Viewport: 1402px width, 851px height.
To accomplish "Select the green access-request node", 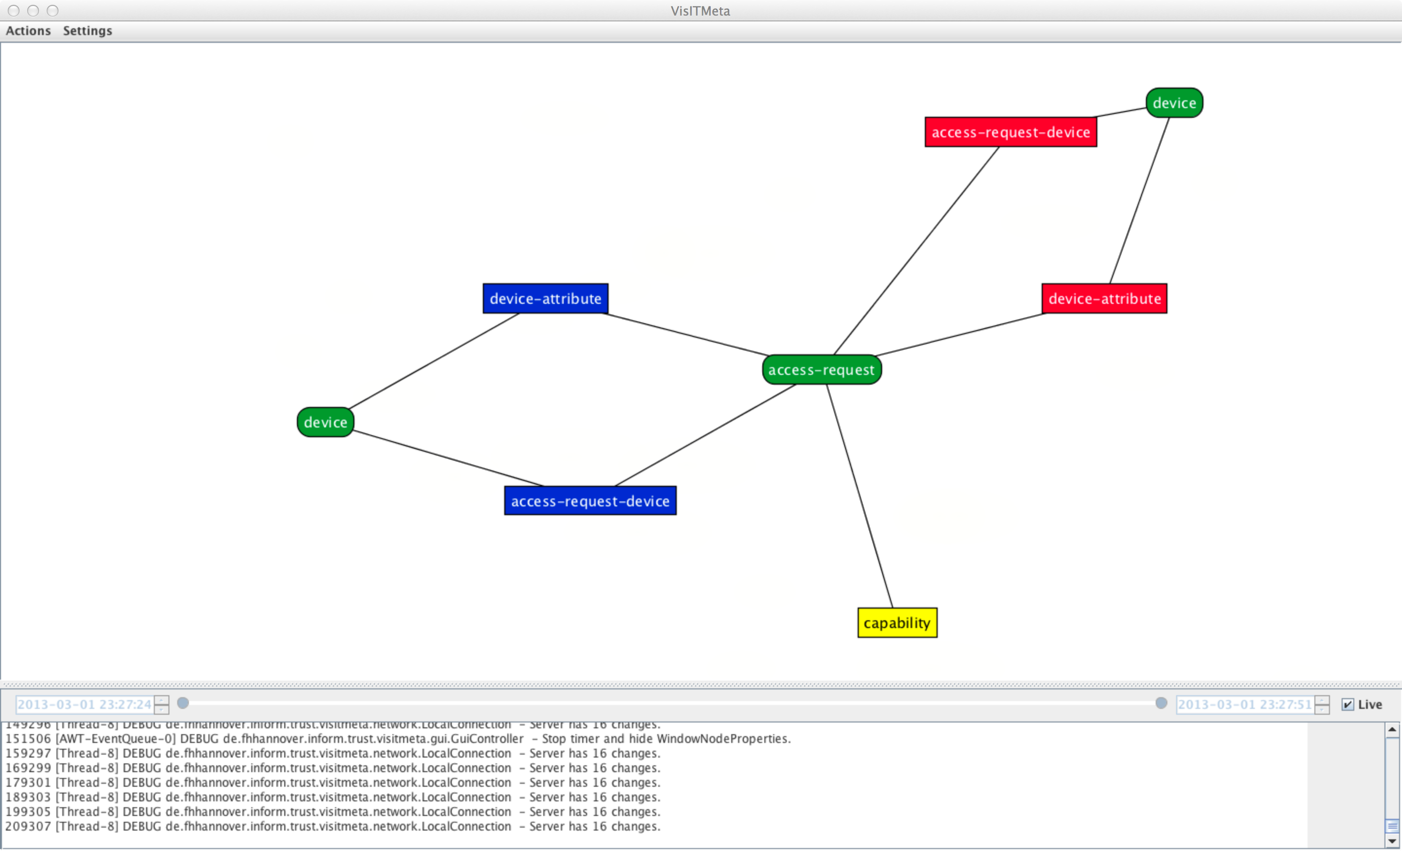I will [x=822, y=370].
